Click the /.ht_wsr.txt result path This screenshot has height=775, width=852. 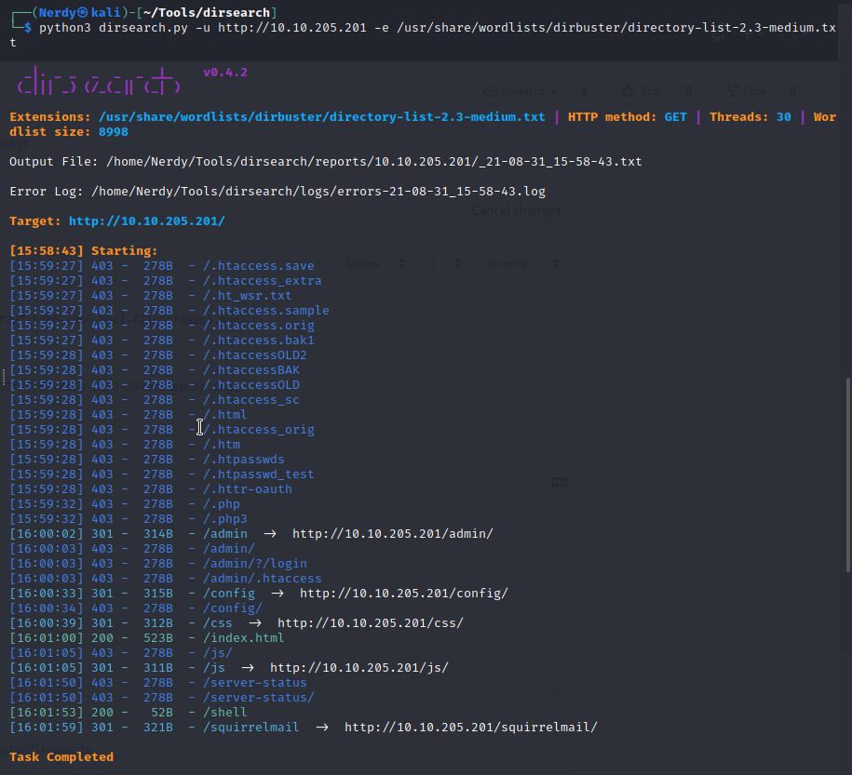coord(248,296)
